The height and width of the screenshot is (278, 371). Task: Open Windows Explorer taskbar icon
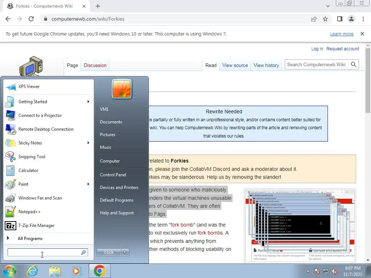point(54,271)
